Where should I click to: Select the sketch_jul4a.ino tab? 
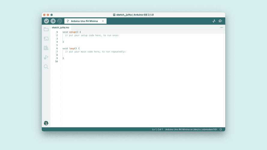(60, 28)
